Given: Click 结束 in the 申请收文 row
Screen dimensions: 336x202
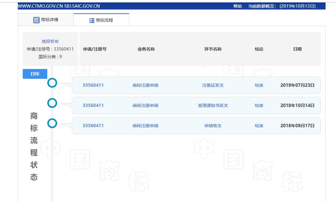Looking at the screenshot, I should pos(259,126).
